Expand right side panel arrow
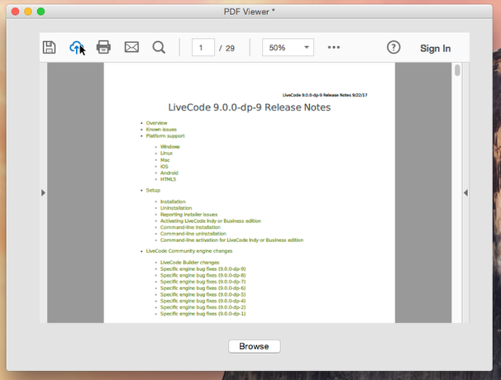The height and width of the screenshot is (380, 501). [465, 192]
